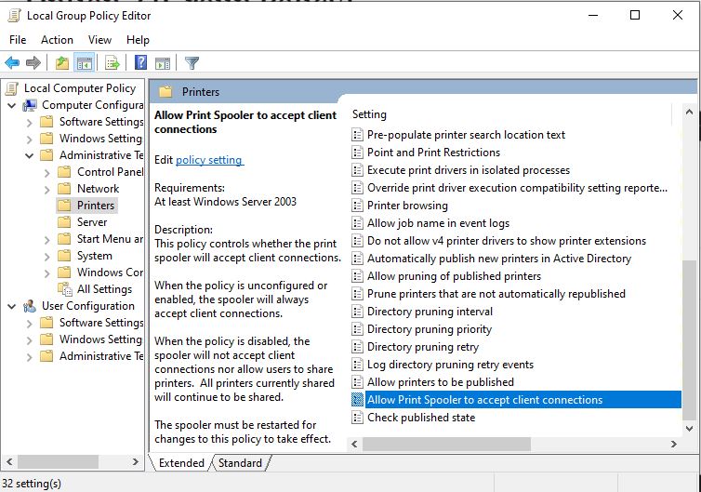This screenshot has height=492, width=701.
Task: Open the Action menu
Action: click(57, 40)
